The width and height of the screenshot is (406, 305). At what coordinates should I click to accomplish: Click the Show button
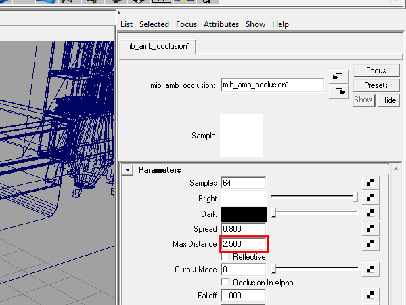pos(363,100)
